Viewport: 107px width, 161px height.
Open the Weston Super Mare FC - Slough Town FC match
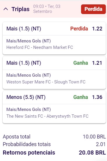[x=46, y=82]
